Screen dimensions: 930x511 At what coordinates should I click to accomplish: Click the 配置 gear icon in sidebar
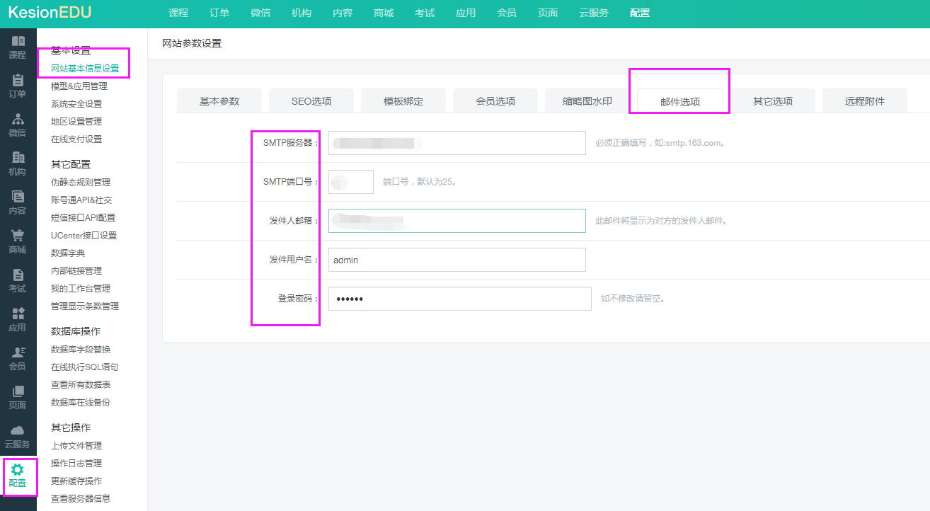click(x=18, y=469)
